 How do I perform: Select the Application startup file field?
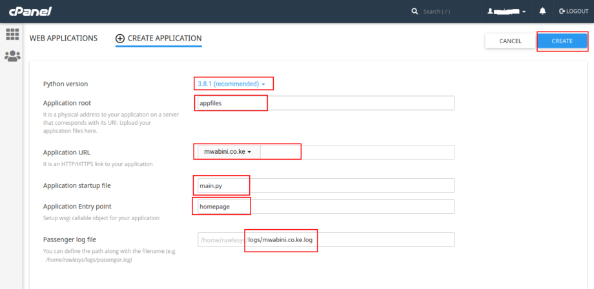pyautogui.click(x=325, y=185)
